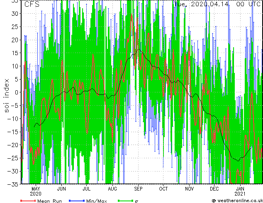Viewport: 263px width, 203px height.
Task: Click the OCT axis label
Action: pos(163,189)
